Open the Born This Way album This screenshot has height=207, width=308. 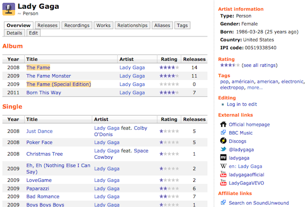click(44, 92)
